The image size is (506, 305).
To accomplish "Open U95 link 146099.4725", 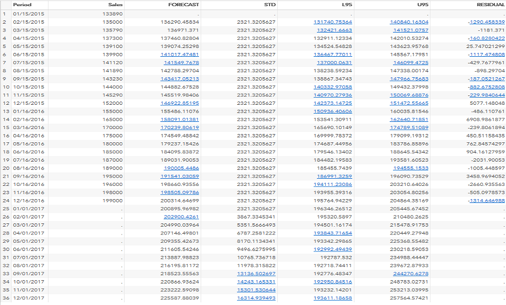I will coord(411,63).
